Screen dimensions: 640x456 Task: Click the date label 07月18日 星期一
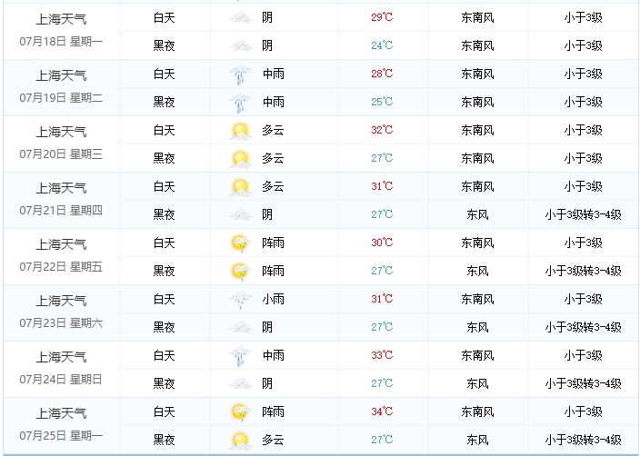61,42
